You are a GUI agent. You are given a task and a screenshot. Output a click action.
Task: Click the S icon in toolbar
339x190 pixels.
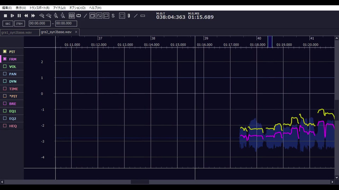pyautogui.click(x=113, y=16)
